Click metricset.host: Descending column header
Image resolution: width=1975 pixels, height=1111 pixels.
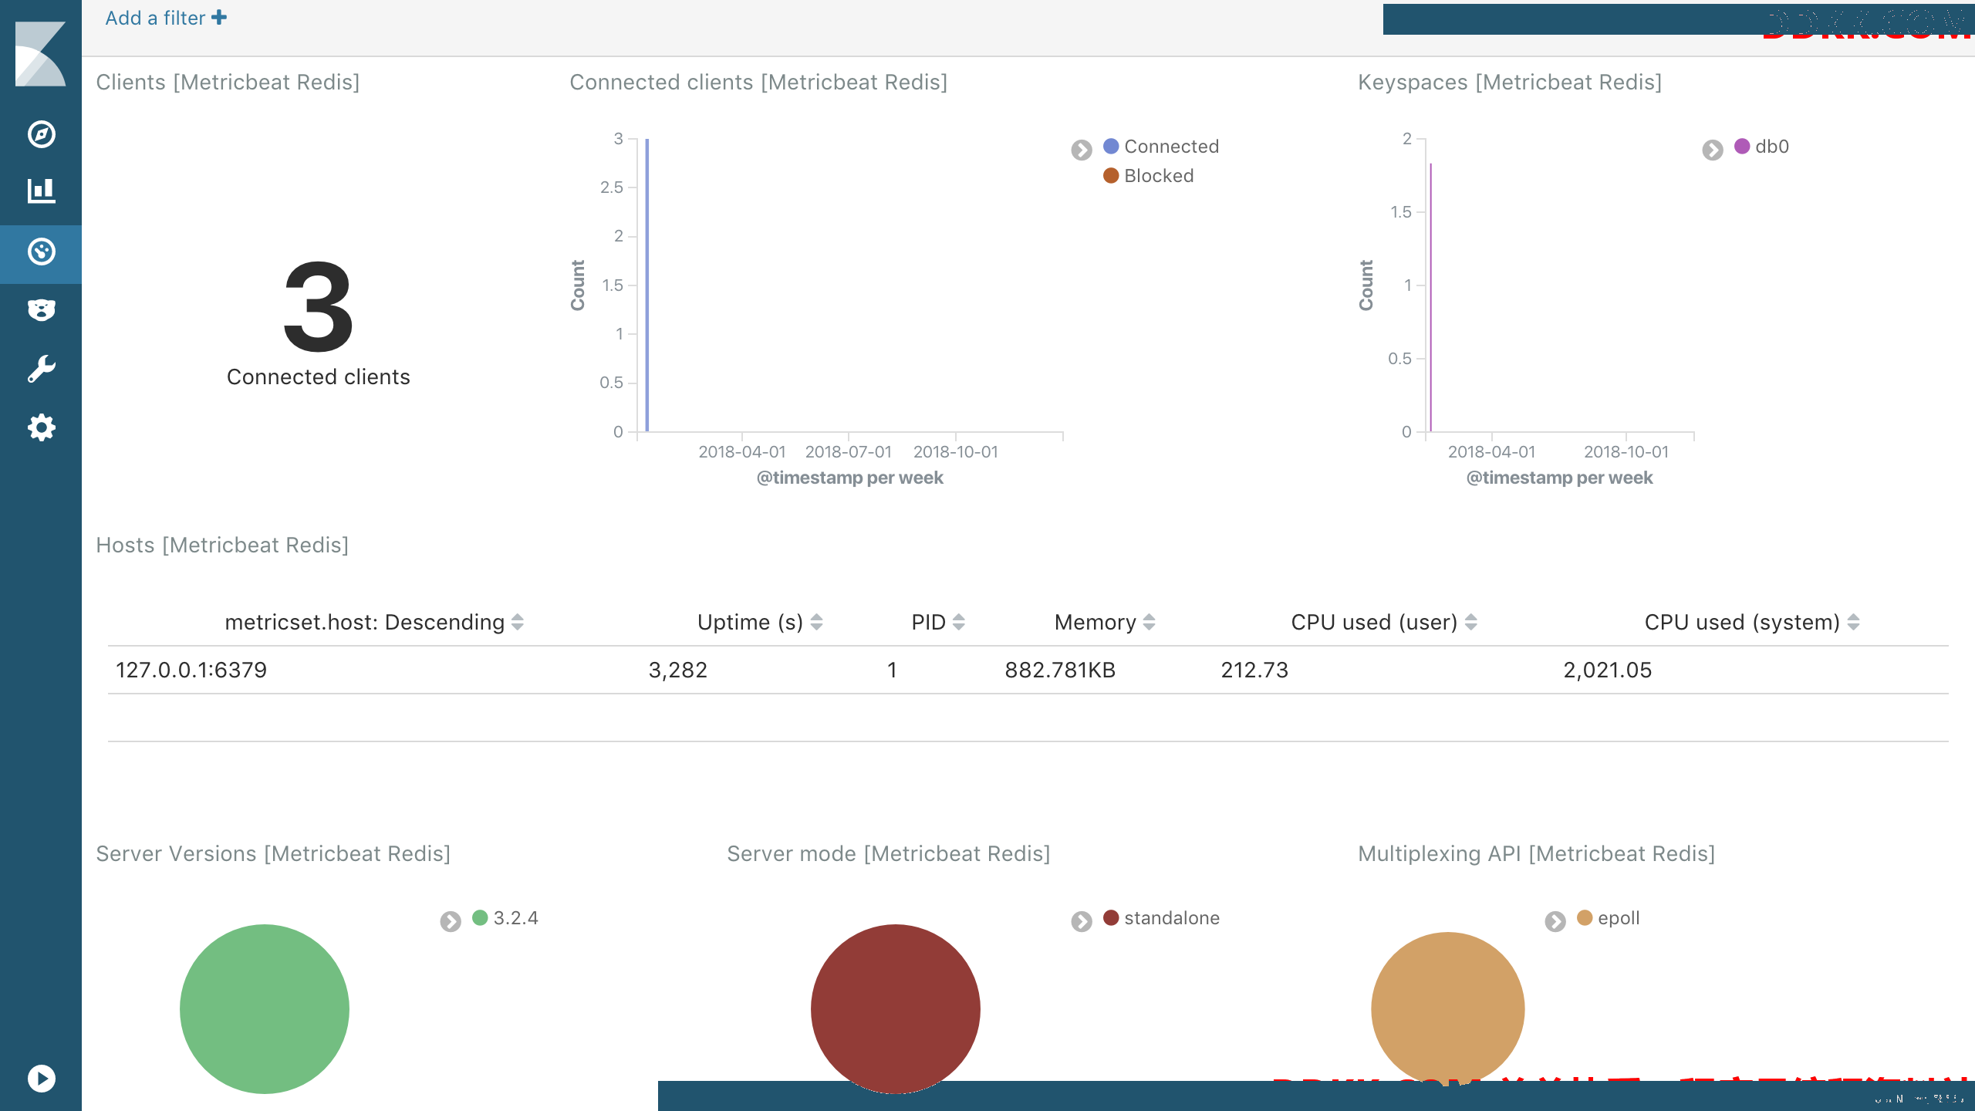364,623
